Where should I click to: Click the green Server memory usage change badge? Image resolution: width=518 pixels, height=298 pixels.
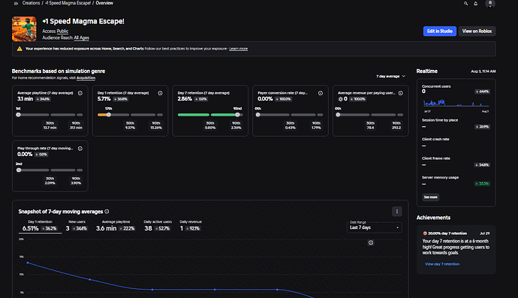click(x=482, y=184)
